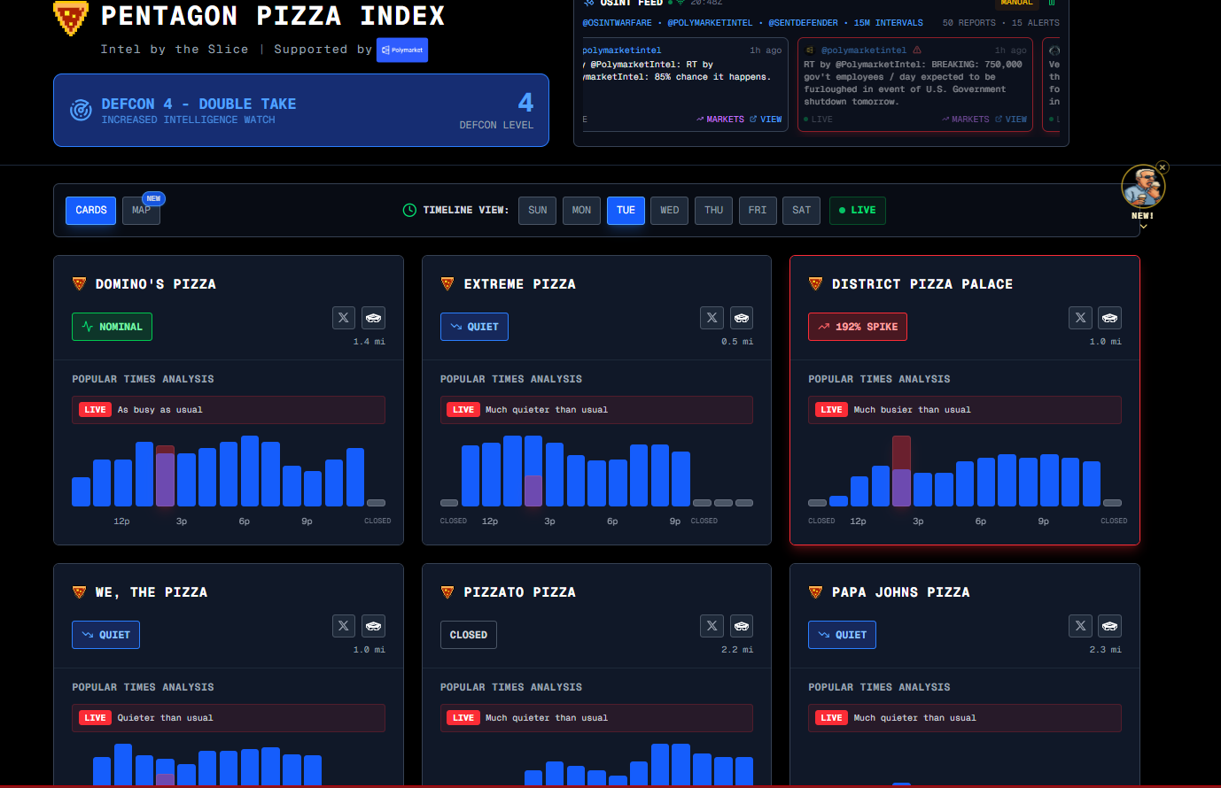Screen dimensions: 1221x788
Task: Open car directions icon for Domino's Pizza
Action: (x=374, y=318)
